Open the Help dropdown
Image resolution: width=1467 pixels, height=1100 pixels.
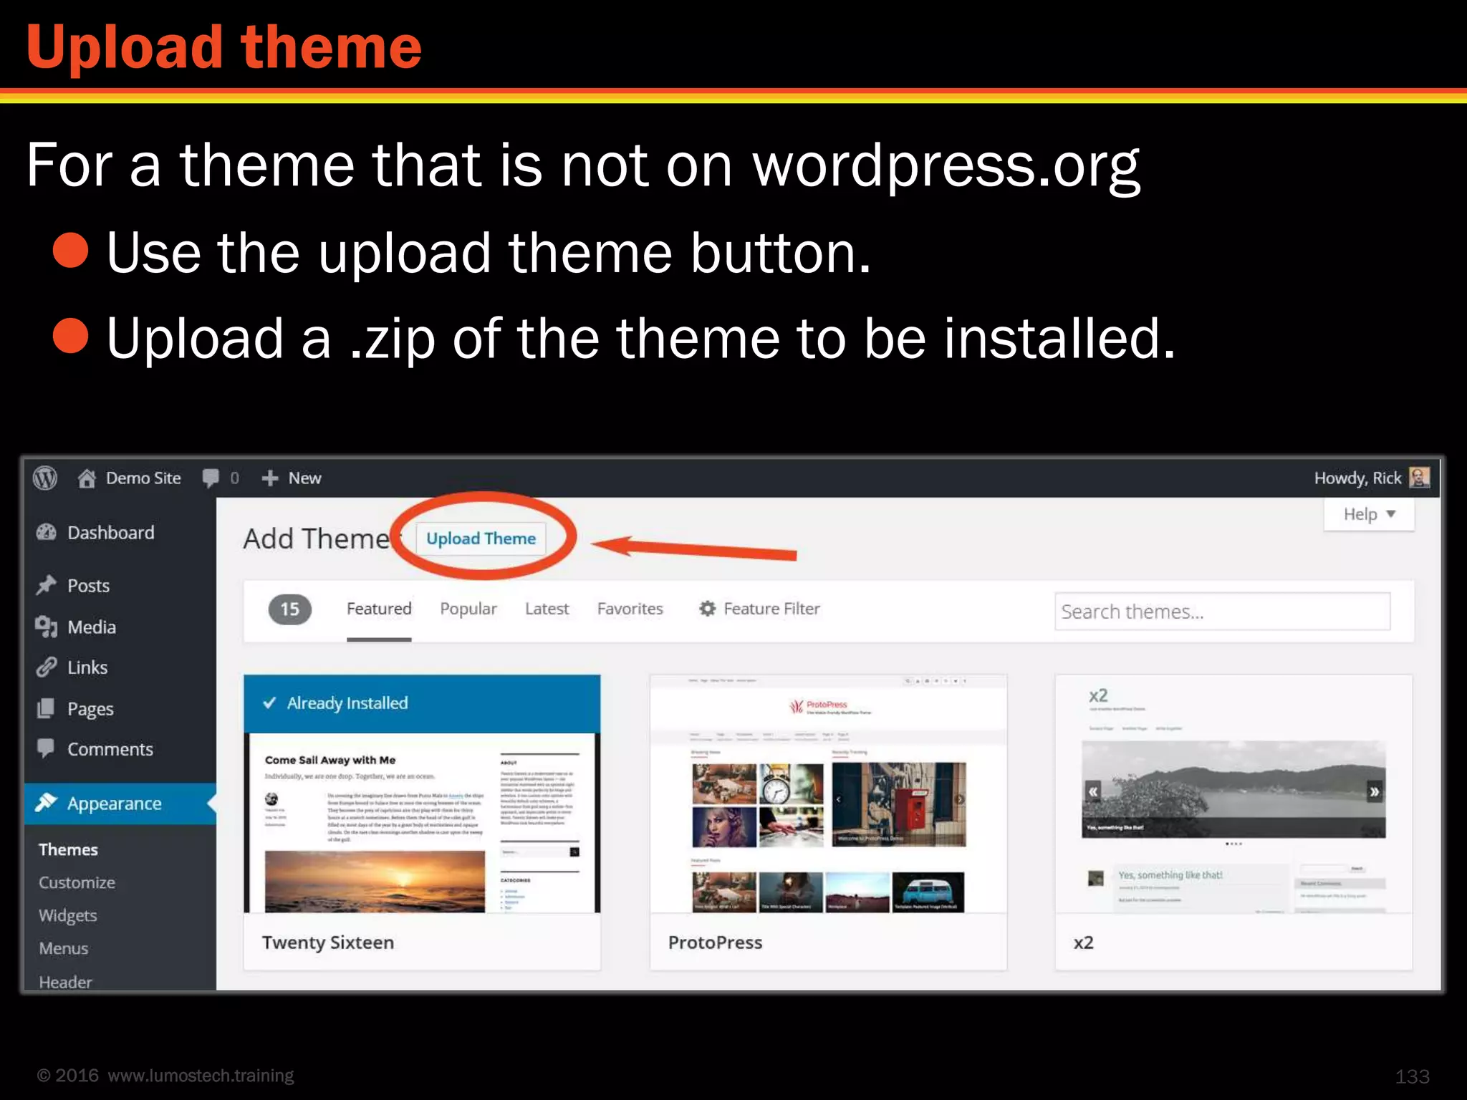tap(1369, 514)
